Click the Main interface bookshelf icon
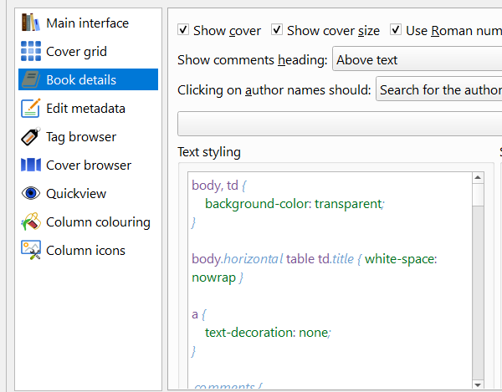502x392 pixels. tap(31, 23)
